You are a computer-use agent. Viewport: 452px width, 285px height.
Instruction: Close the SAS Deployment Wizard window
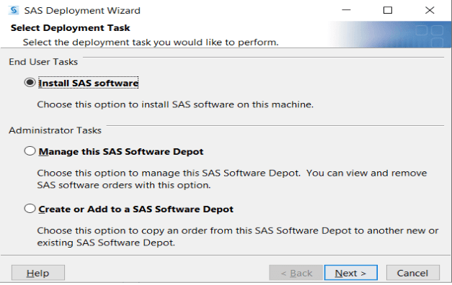[x=430, y=10]
